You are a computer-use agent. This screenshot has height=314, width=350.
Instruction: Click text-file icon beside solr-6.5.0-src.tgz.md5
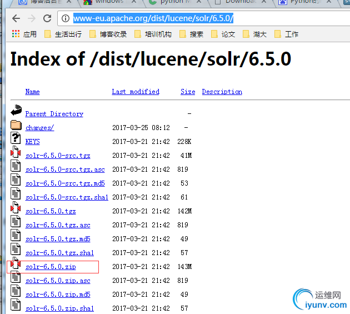(x=16, y=180)
